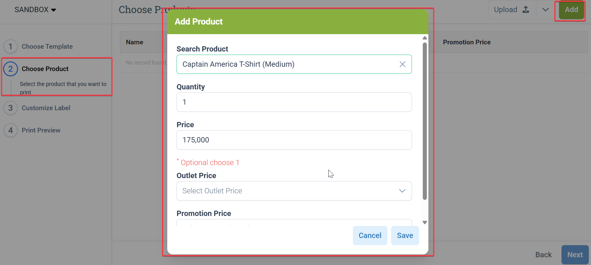Cancel the Add Product dialog
The image size is (591, 265).
[x=370, y=236]
